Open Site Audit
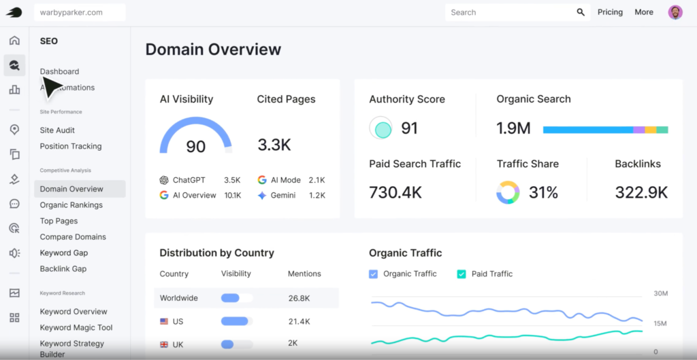The width and height of the screenshot is (697, 360). tap(57, 130)
